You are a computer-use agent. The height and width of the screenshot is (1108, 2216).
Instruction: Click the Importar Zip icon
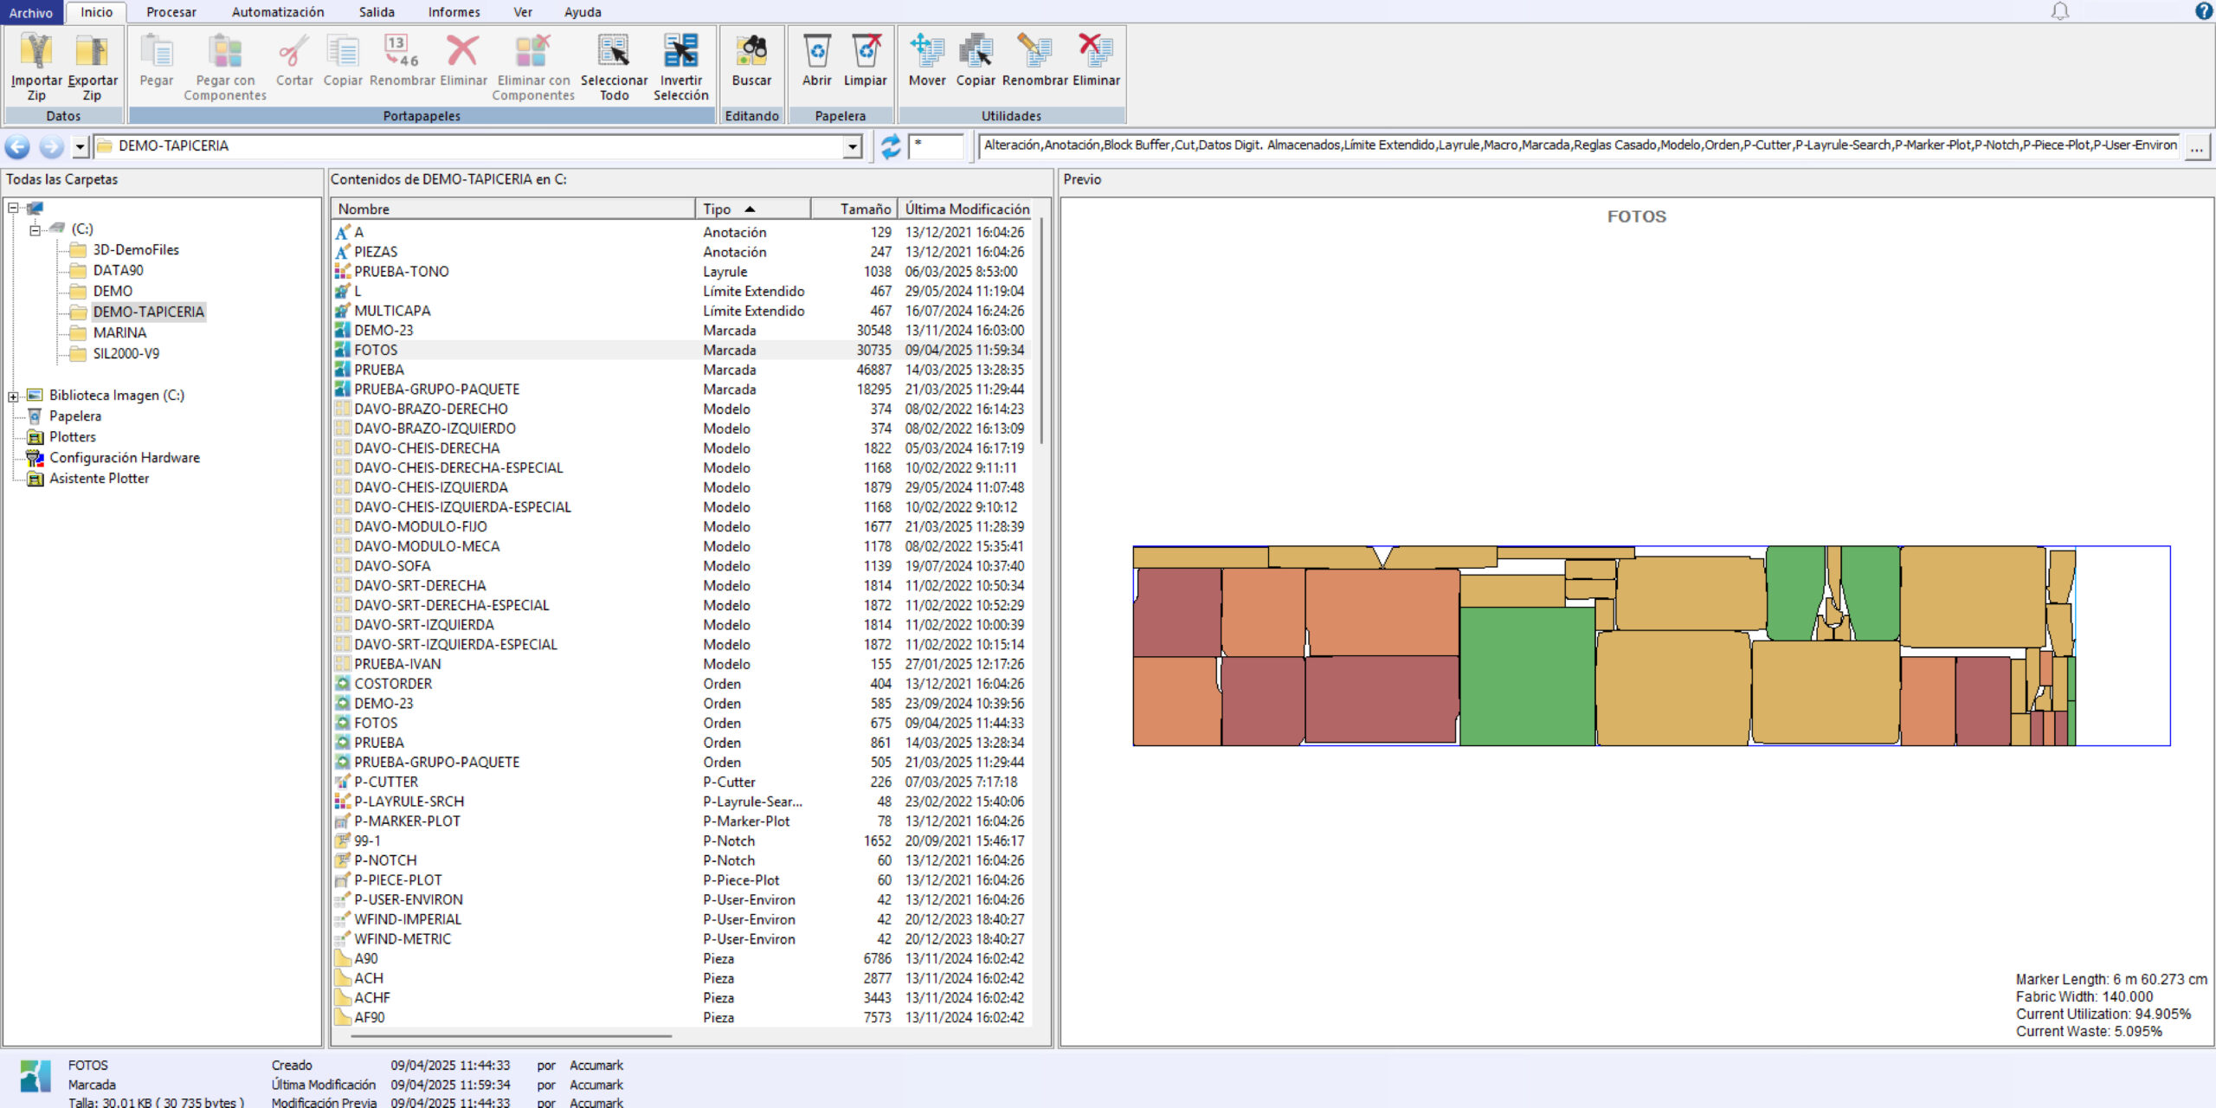click(x=36, y=52)
